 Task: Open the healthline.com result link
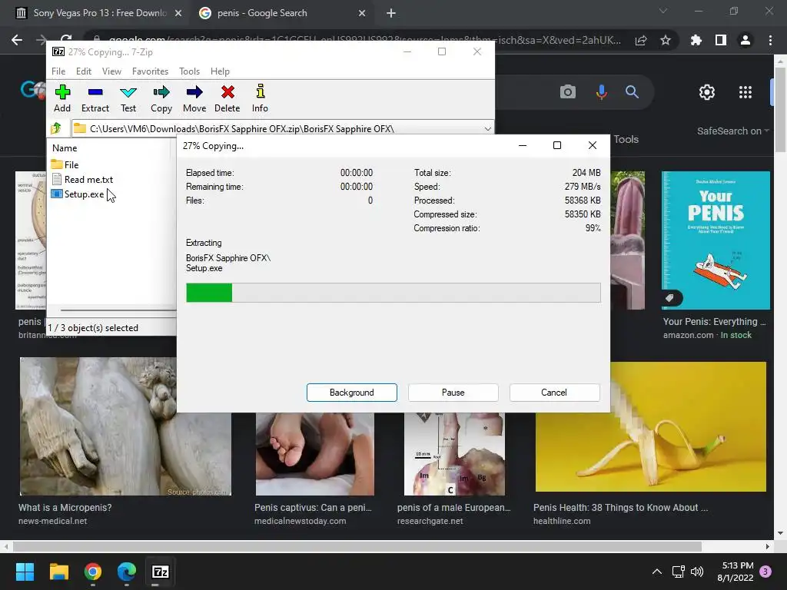coord(562,521)
